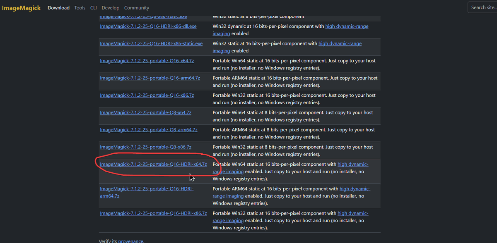Open high dynamic-range link in Portable ARM64 HDRI row

(x=355, y=189)
